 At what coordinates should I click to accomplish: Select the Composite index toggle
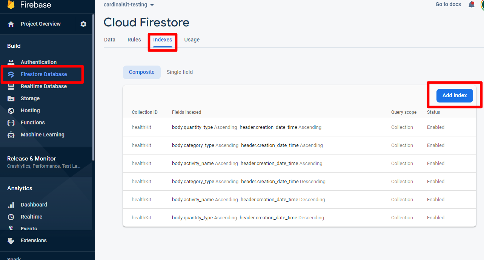[x=141, y=72]
